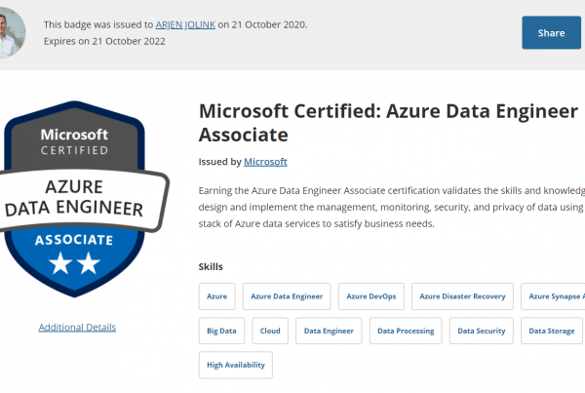The height and width of the screenshot is (393, 585).
Task: Click the profile photo thumbnail
Action: [x=10, y=32]
